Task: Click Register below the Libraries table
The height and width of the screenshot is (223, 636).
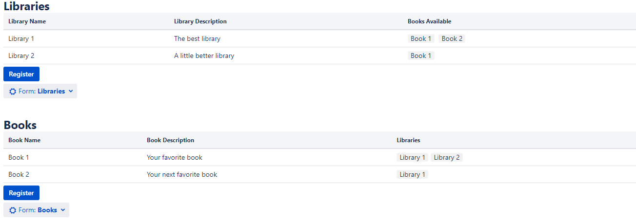Action: point(21,74)
